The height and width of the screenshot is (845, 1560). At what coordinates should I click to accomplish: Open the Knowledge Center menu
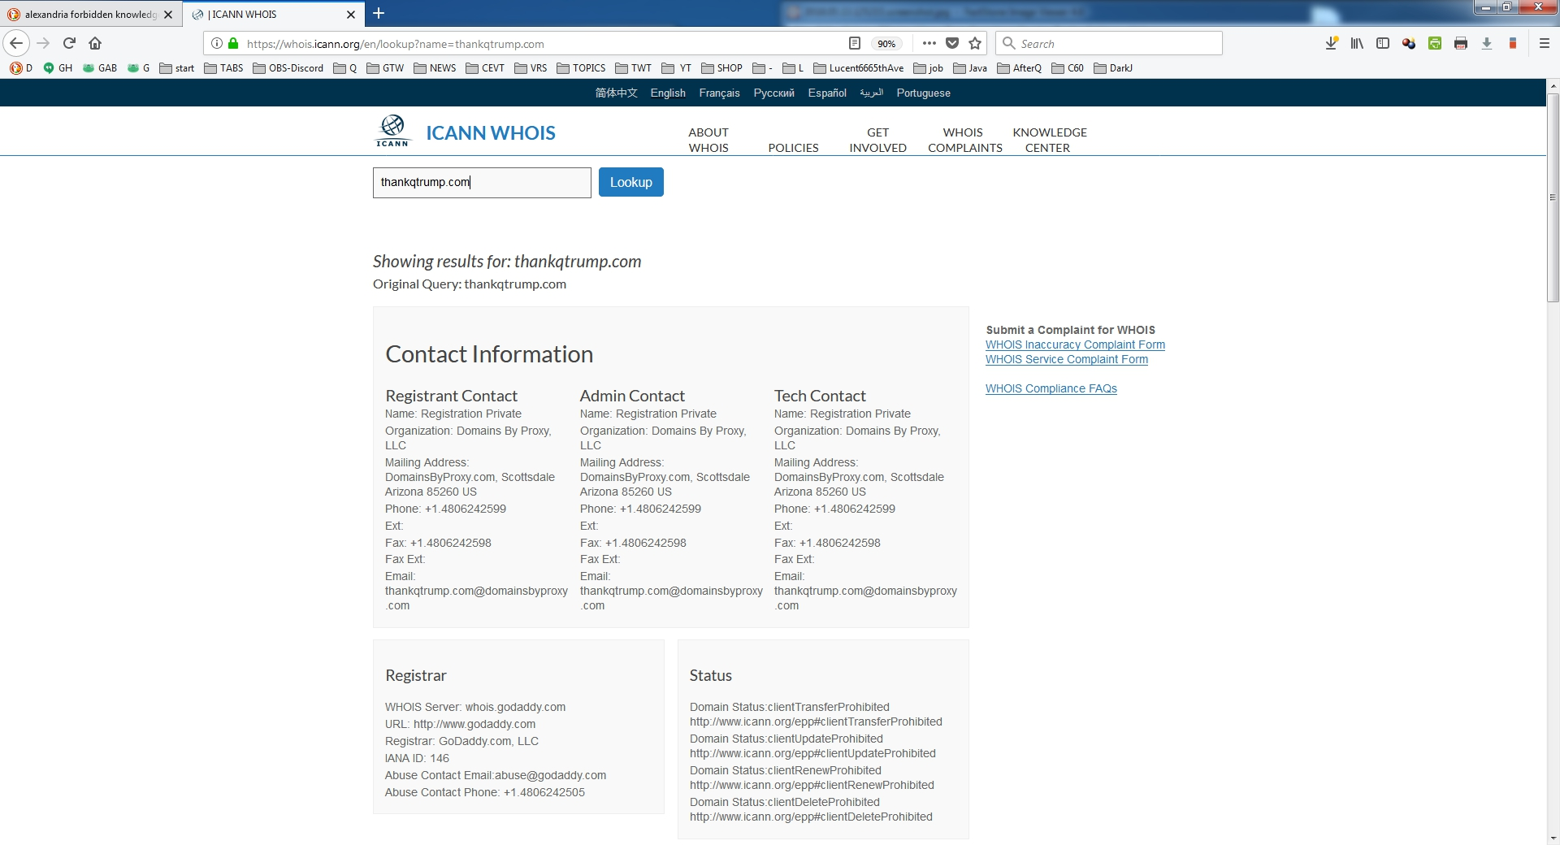[x=1049, y=140]
